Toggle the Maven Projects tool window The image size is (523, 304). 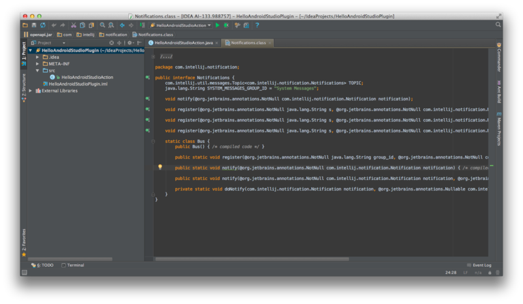(x=499, y=129)
